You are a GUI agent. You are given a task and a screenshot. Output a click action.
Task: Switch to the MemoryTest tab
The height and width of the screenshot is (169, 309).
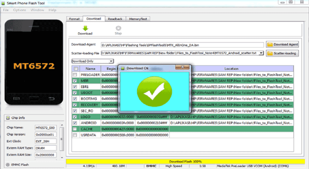(138, 19)
